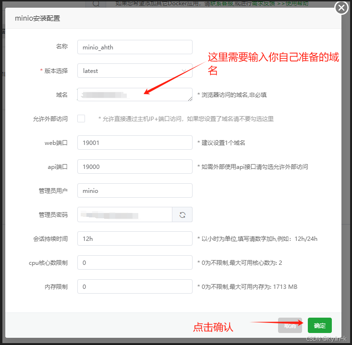352x345 pixels.
Task: Click the search magnifier icon behind dialog
Action: tap(96, 3)
